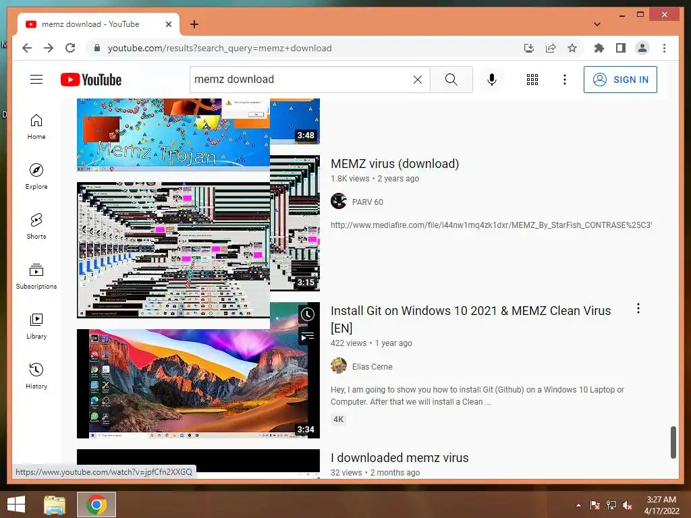
Task: Start voice search with the microphone
Action: 492,80
